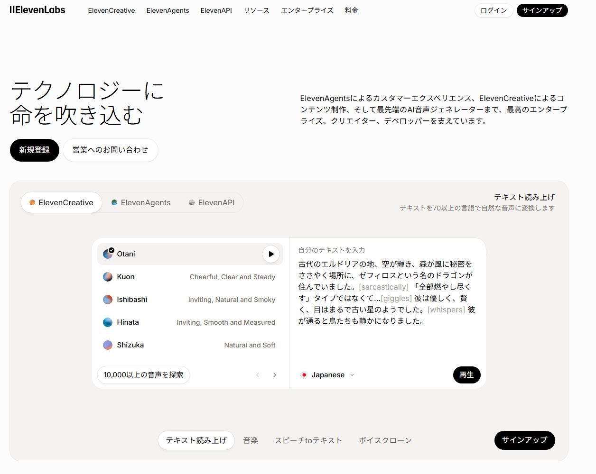Open the Japanese language dropdown
Viewport: 596px width, 474px height.
point(328,375)
